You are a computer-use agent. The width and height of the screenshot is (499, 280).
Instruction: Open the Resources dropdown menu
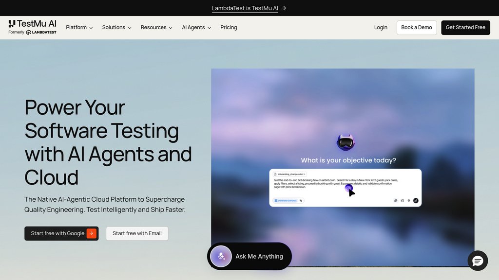[x=156, y=27]
